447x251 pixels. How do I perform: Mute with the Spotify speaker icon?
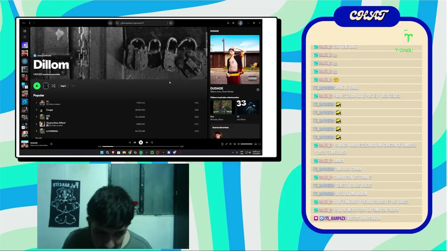pos(239,144)
